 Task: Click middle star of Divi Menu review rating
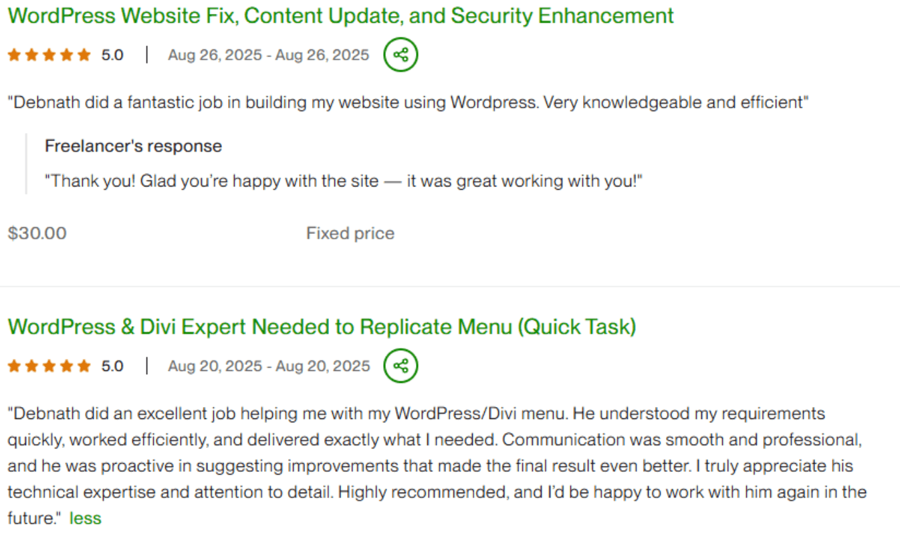click(49, 366)
